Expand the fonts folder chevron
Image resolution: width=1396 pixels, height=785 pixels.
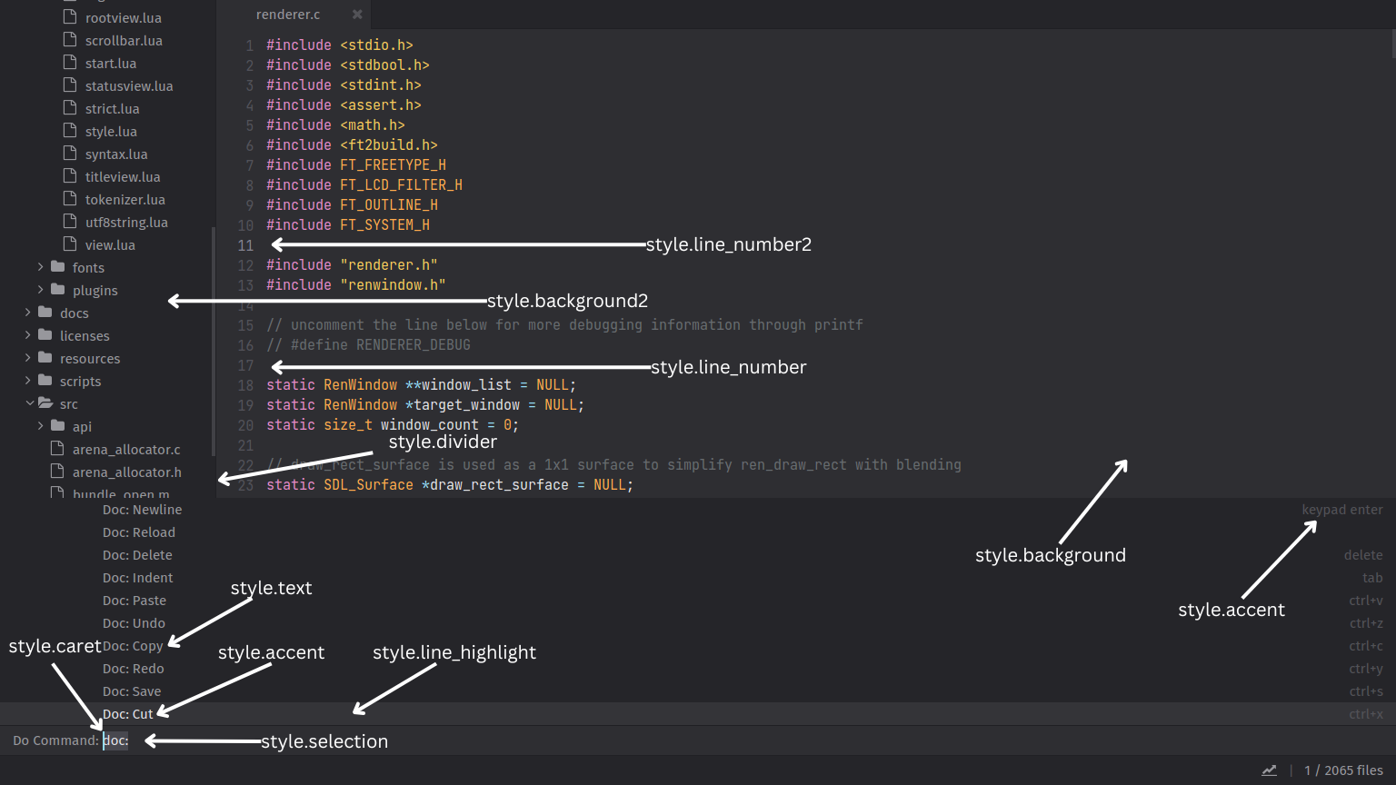click(x=40, y=266)
